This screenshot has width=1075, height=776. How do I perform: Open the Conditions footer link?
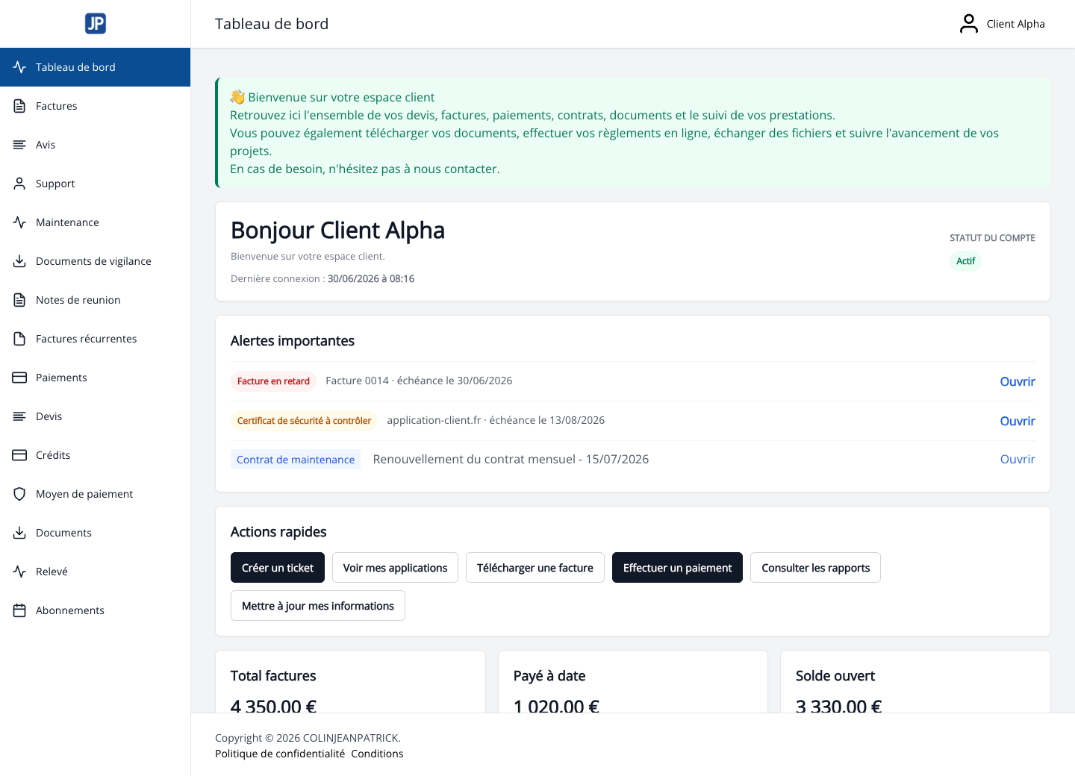[x=377, y=754]
